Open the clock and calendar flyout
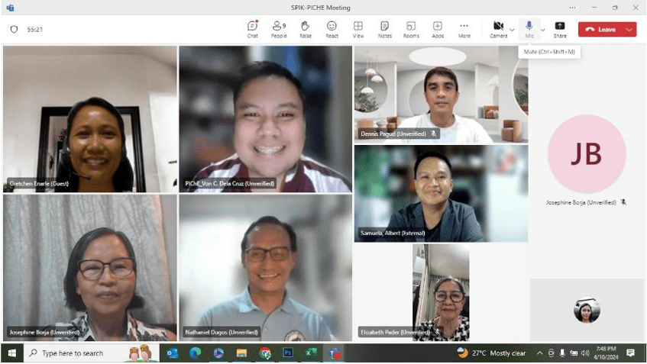 pos(607,353)
